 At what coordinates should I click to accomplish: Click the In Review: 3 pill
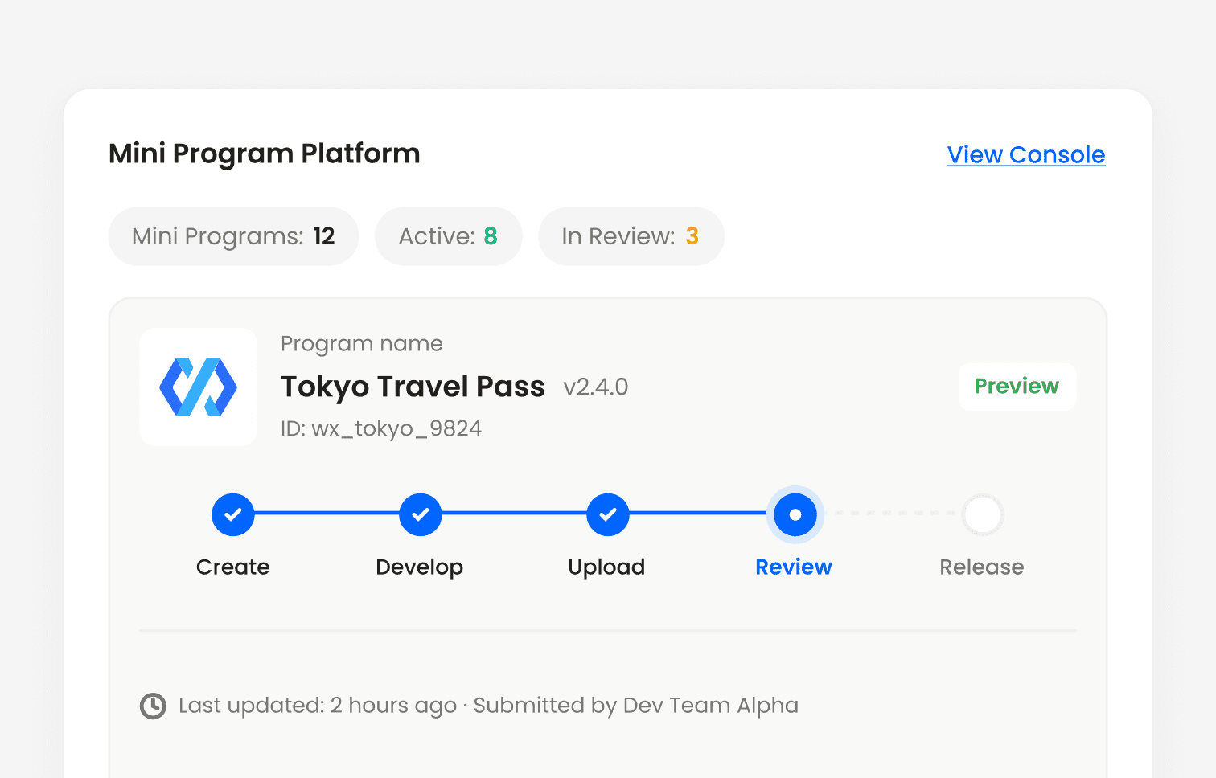(x=631, y=236)
